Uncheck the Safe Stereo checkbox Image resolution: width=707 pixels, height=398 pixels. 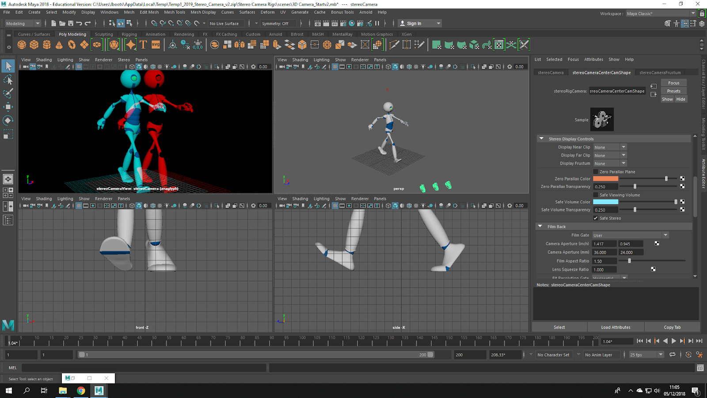tap(596, 218)
